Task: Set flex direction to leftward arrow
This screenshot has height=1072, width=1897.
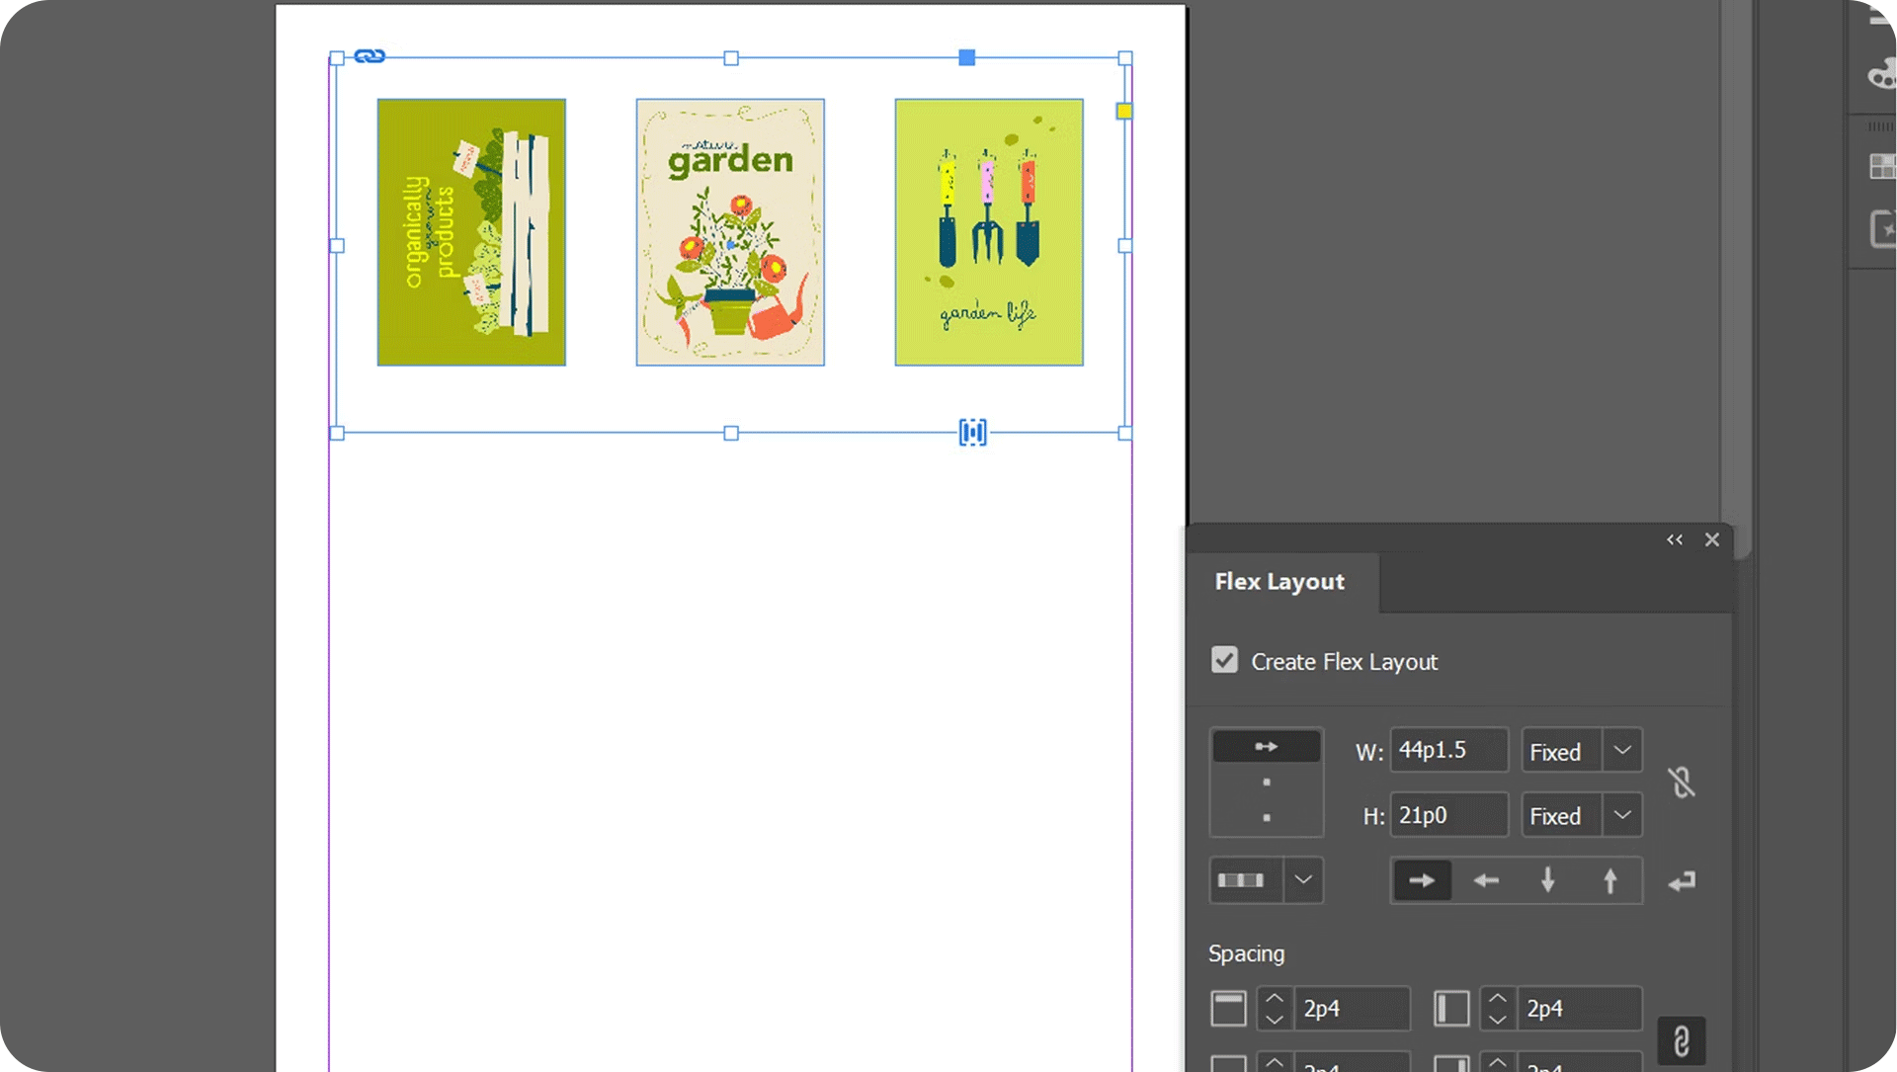Action: [1485, 880]
